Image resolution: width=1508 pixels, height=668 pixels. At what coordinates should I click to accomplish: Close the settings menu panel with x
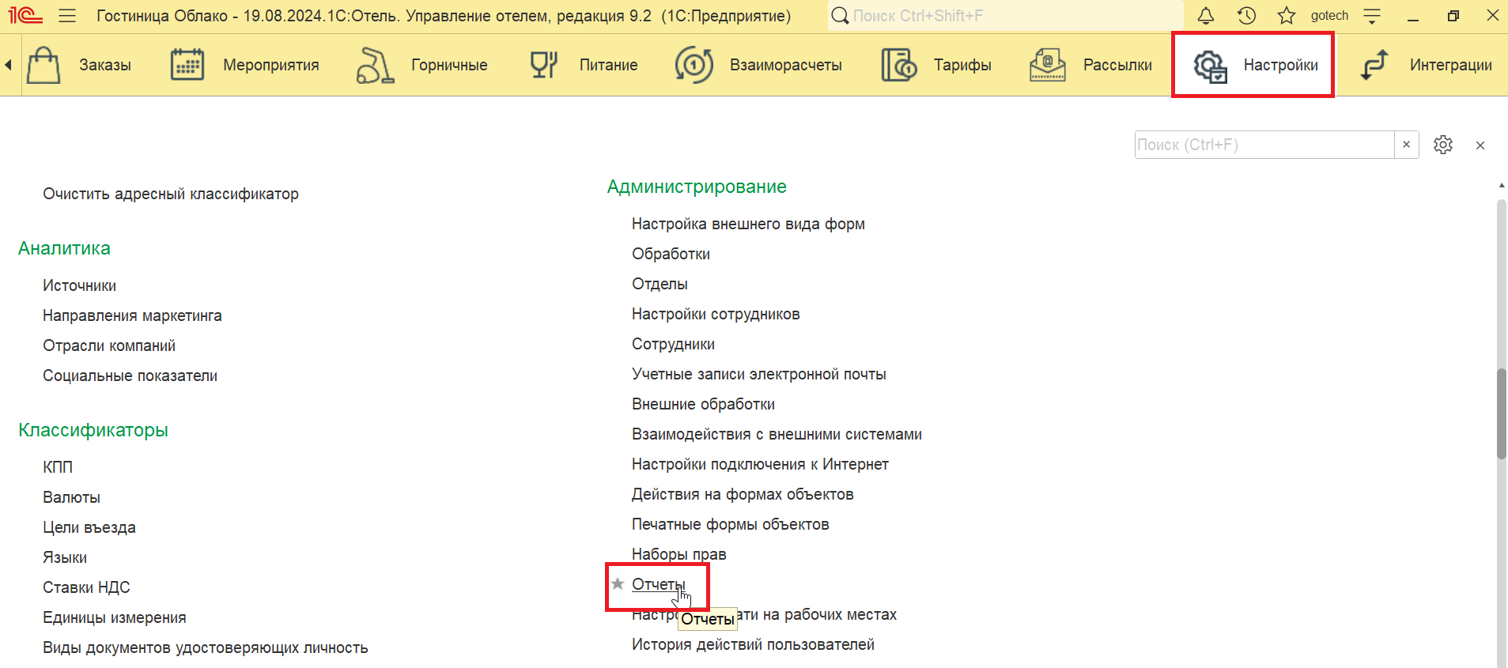click(x=1480, y=145)
